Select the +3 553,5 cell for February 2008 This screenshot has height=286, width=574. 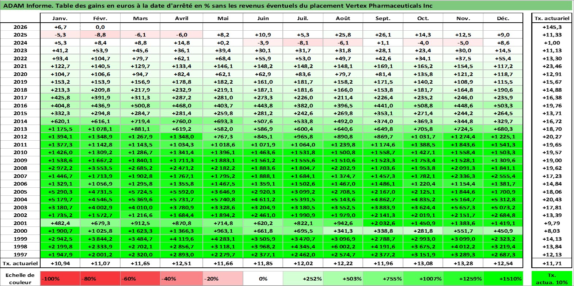coord(100,168)
